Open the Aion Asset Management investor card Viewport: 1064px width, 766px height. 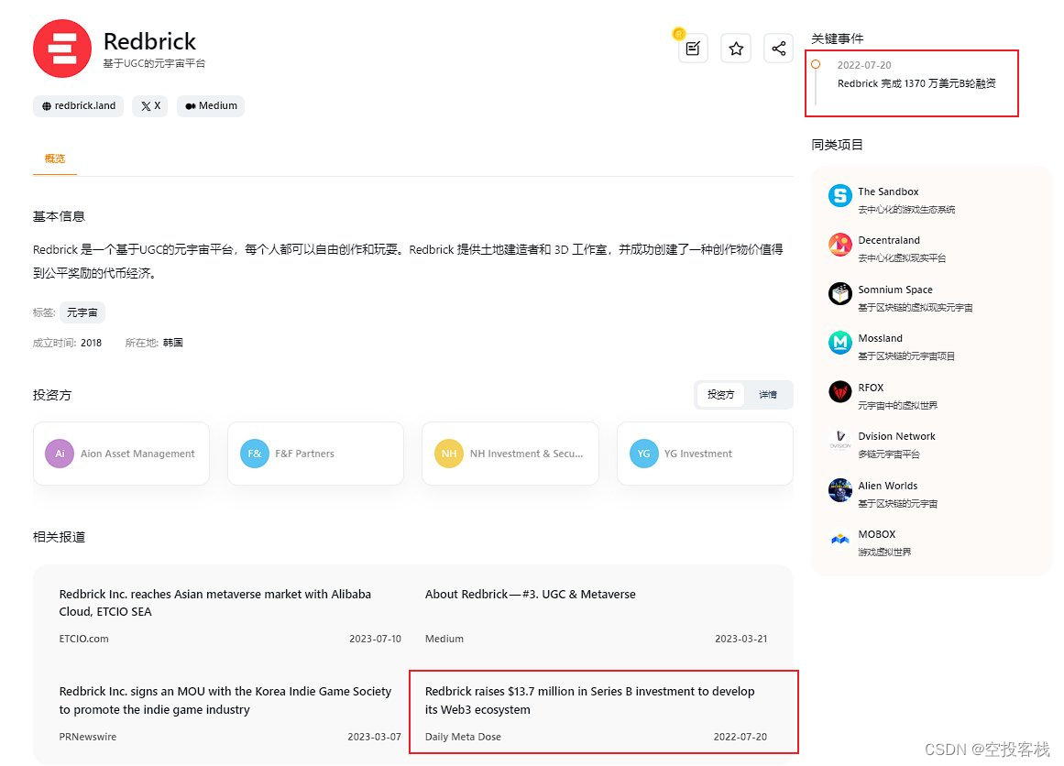coord(122,454)
